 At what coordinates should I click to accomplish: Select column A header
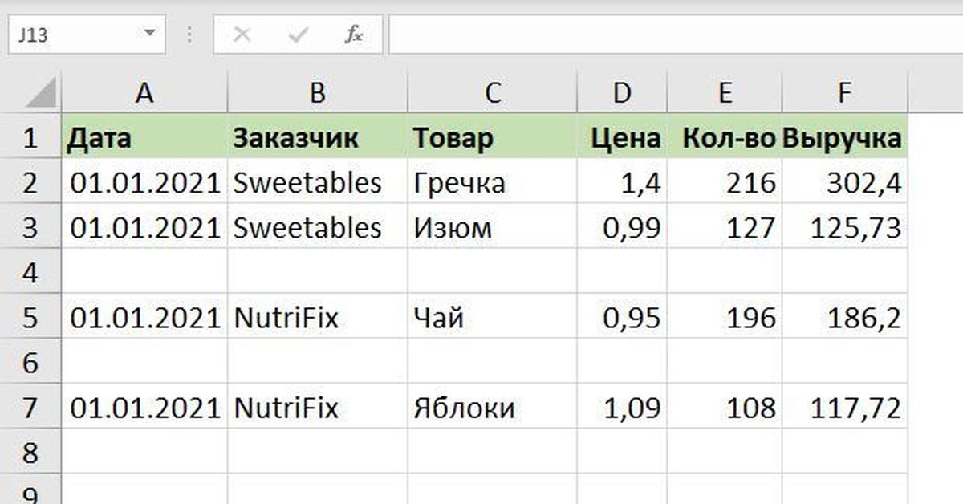(144, 93)
